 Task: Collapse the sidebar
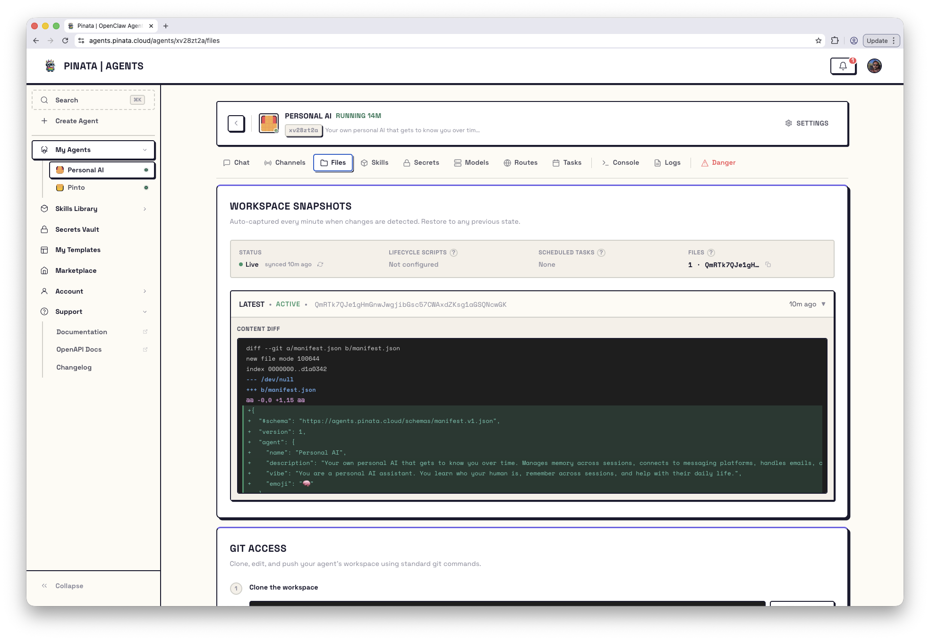(x=62, y=586)
